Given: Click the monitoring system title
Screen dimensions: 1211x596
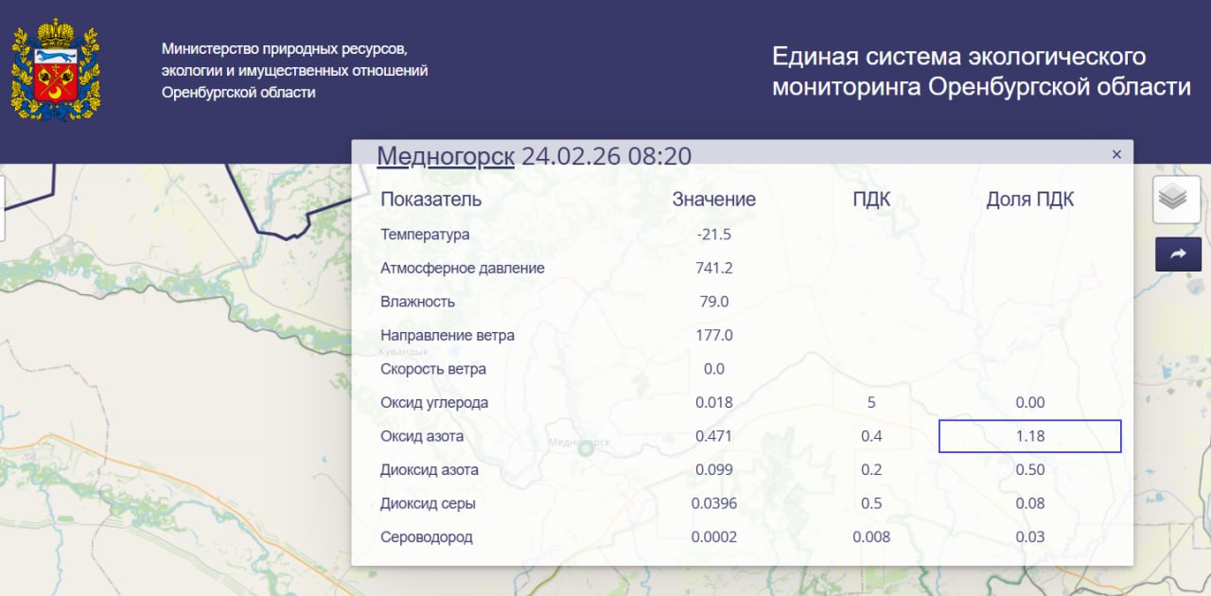Looking at the screenshot, I should click(980, 71).
